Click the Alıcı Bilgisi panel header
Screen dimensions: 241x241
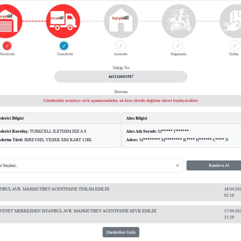pos(181,118)
